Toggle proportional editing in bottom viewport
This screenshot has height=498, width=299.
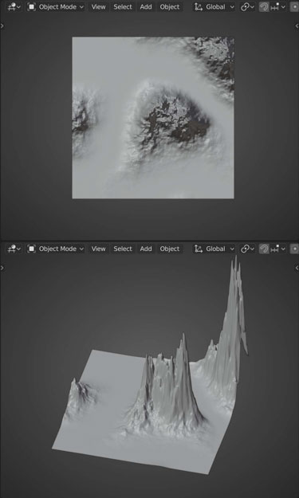coord(294,249)
